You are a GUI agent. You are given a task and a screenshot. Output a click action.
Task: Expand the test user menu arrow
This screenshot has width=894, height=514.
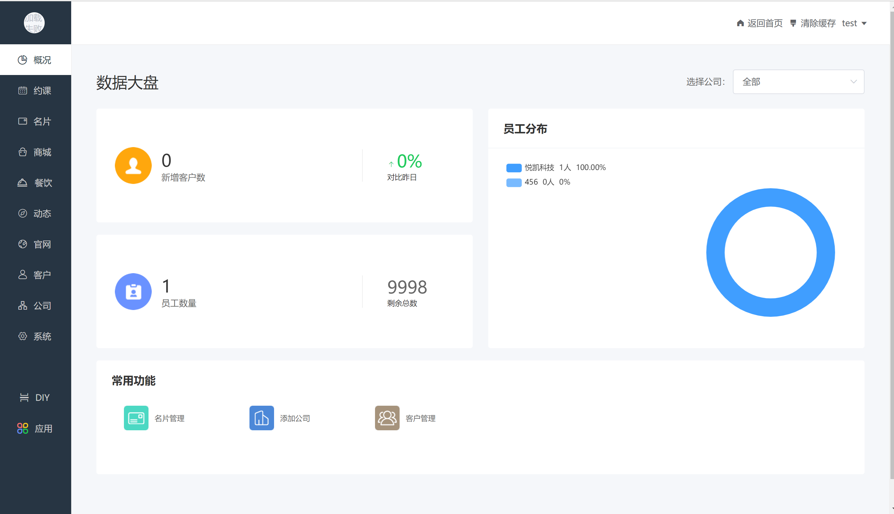864,24
